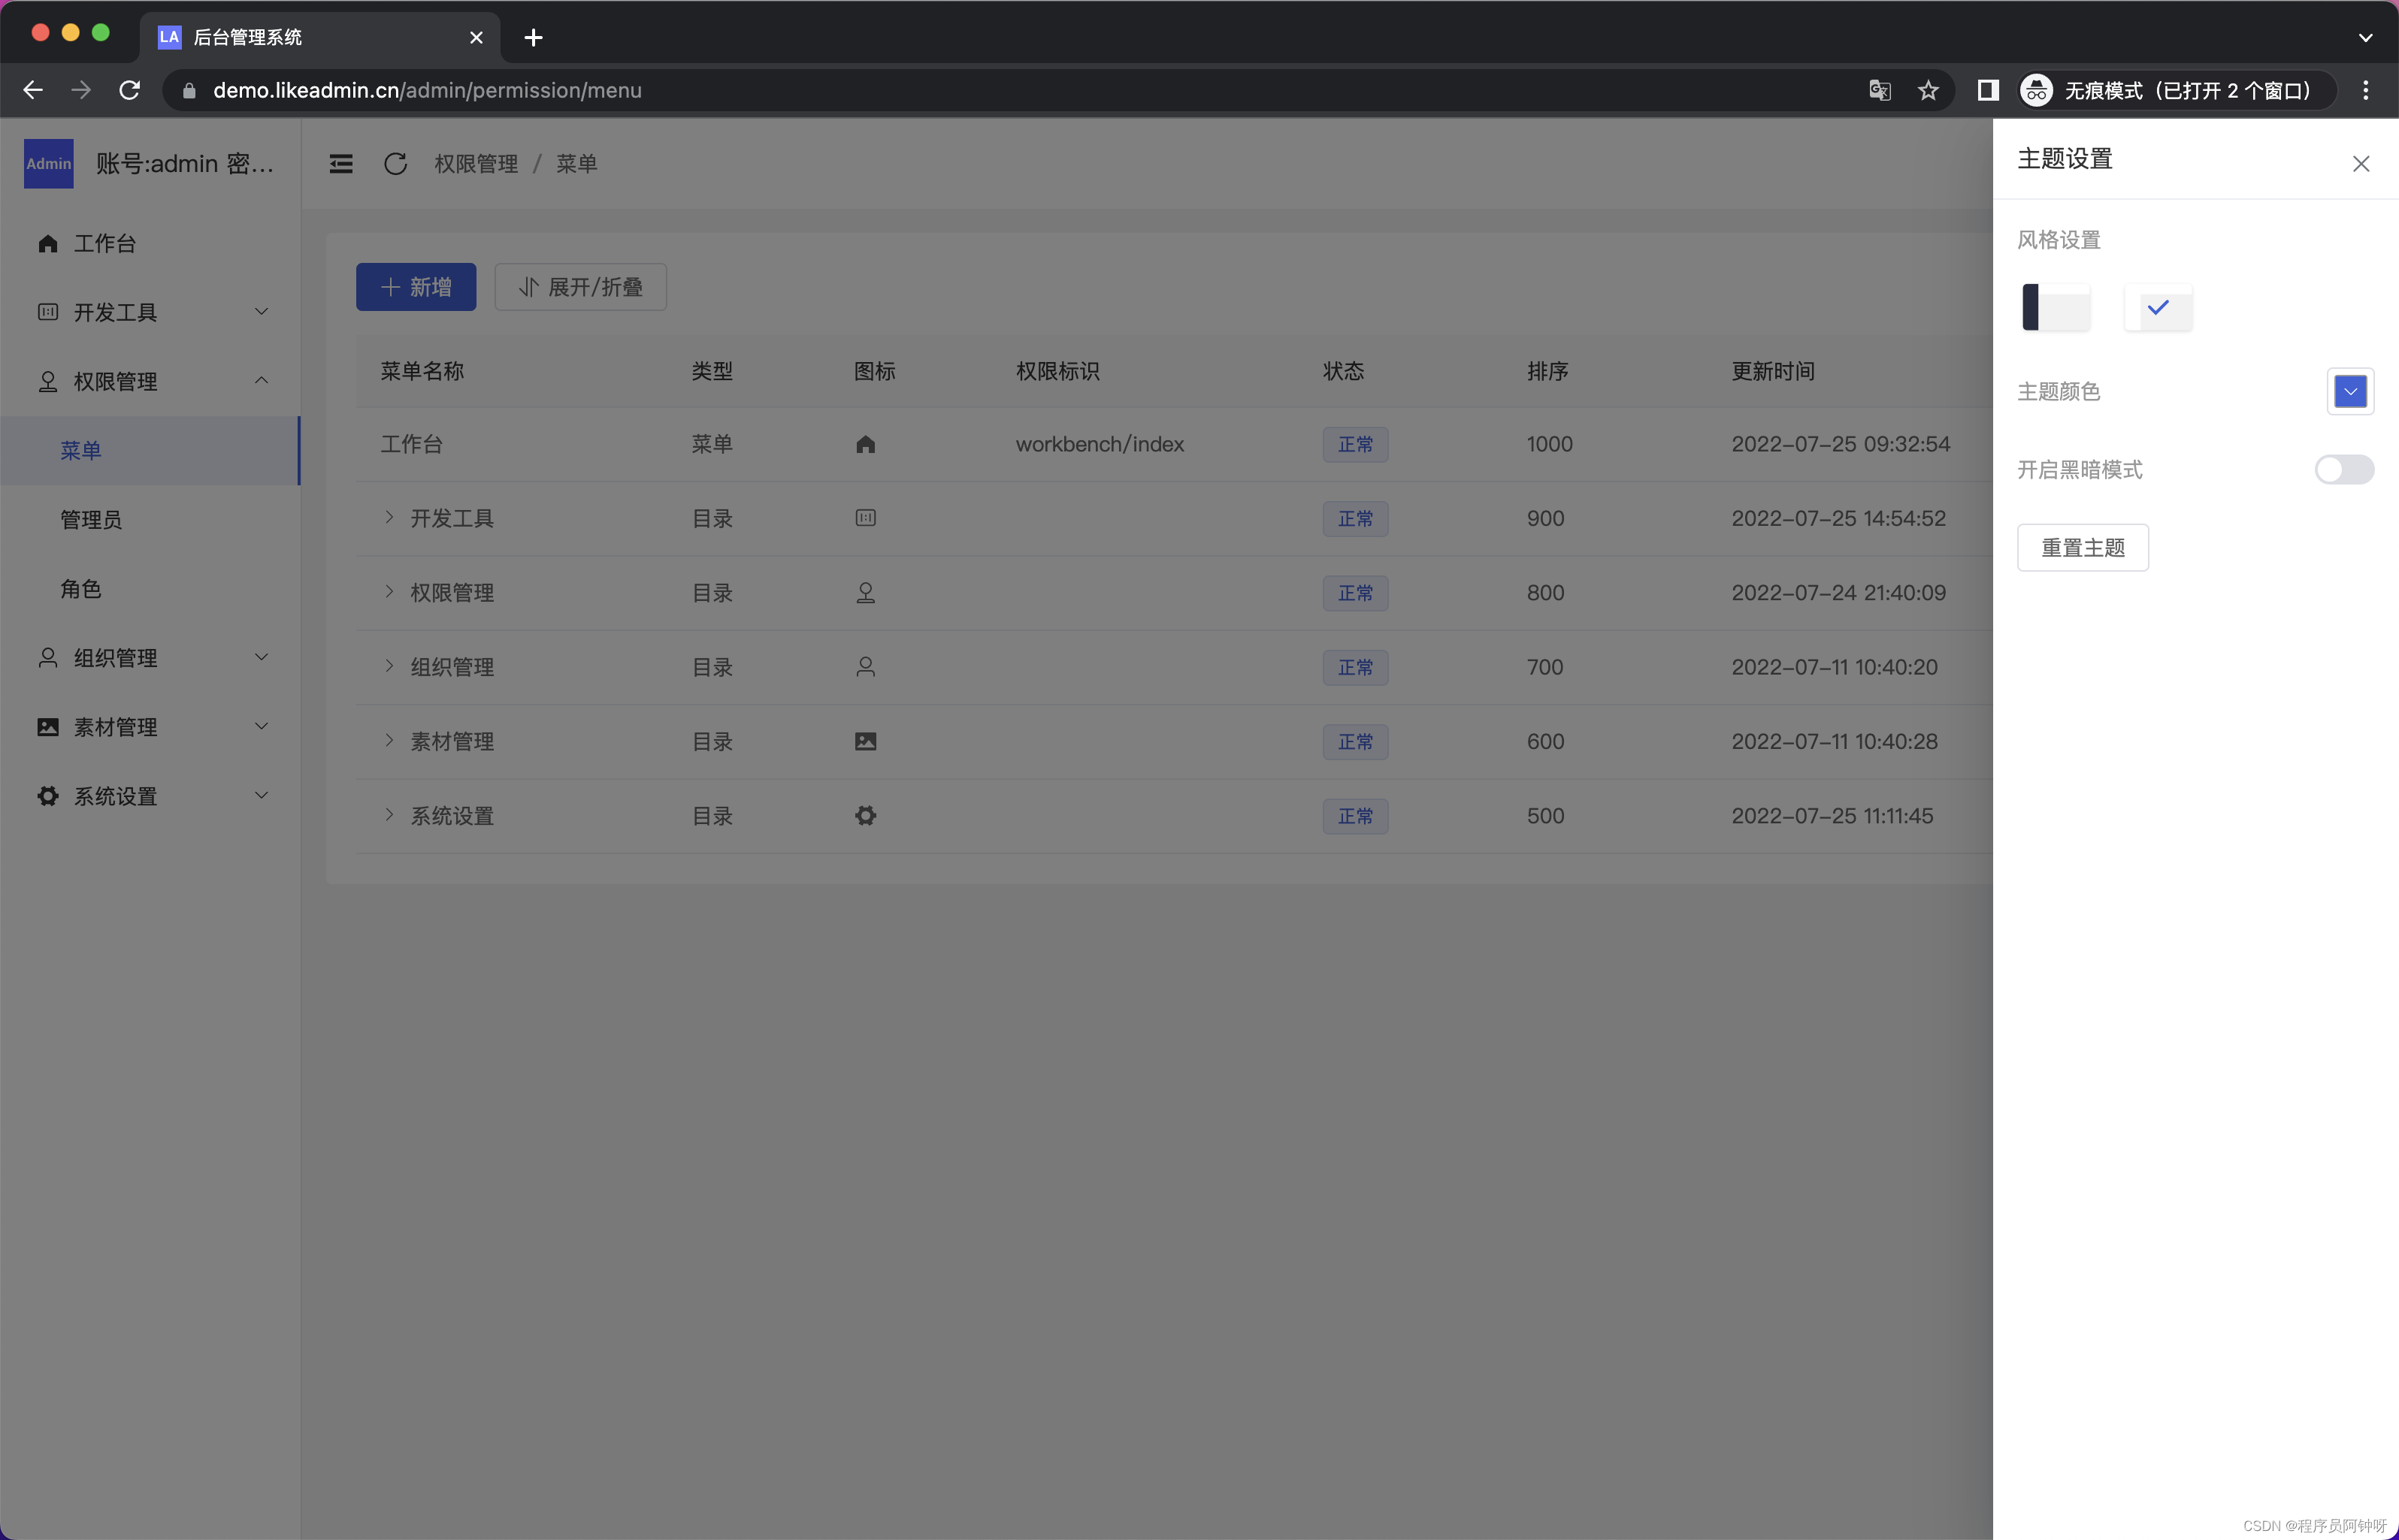Expand the 开发工具 table row
This screenshot has width=2399, height=1540.
coord(389,517)
